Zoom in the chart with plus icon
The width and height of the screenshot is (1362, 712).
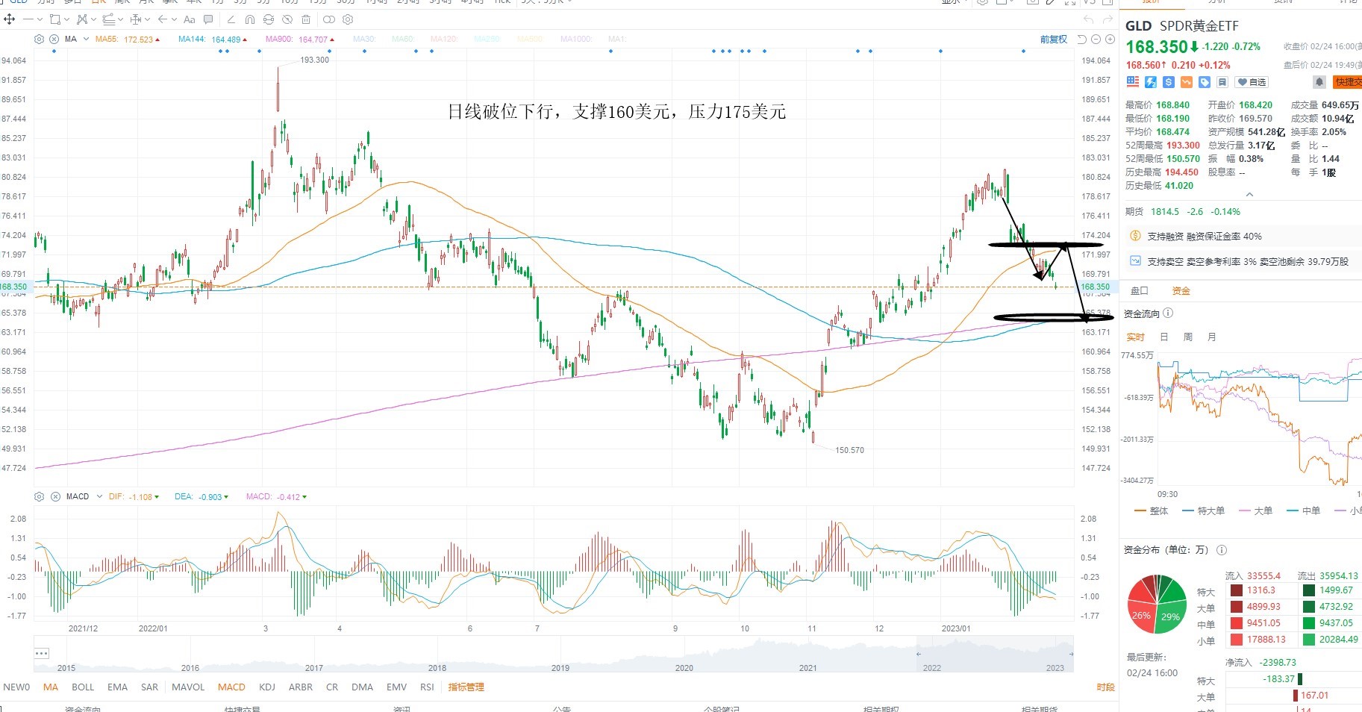tap(1110, 39)
